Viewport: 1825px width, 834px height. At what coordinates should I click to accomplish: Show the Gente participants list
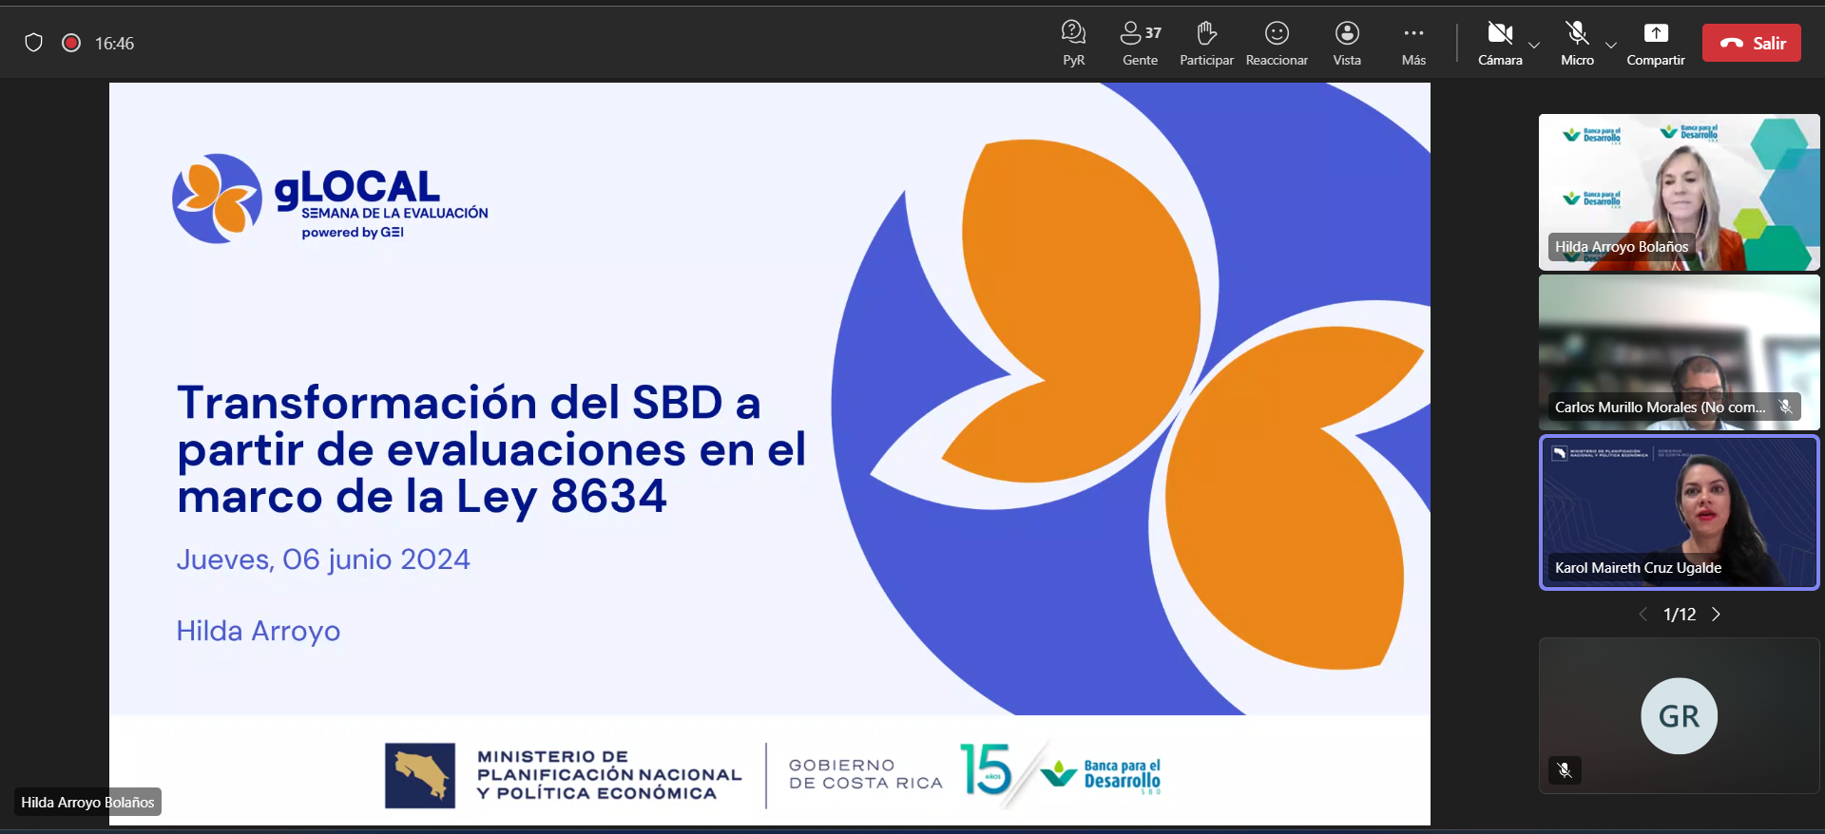[x=1140, y=43]
